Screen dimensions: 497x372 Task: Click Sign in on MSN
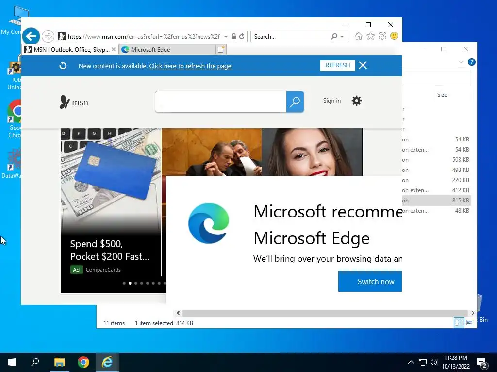332,101
